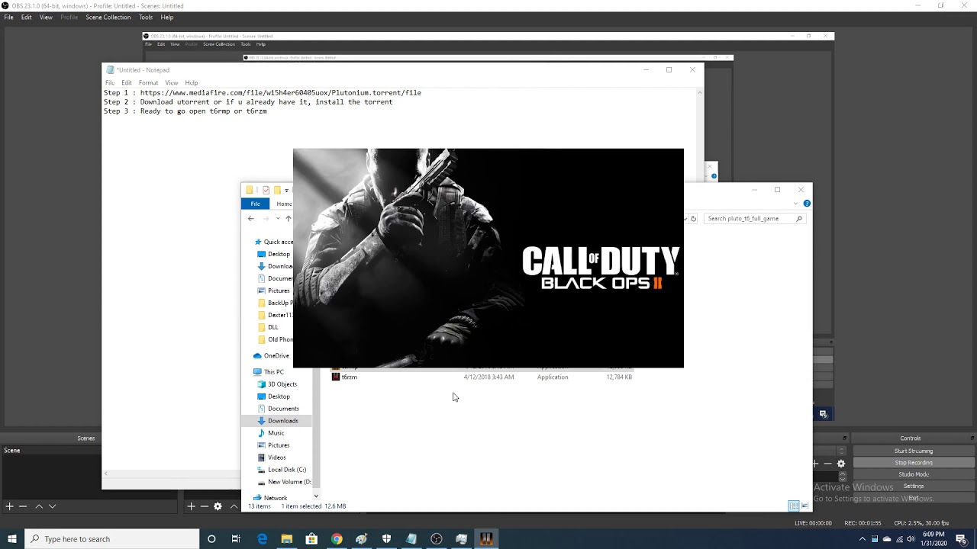977x549 pixels.
Task: Click the Exit button in OBS Controls
Action: tap(914, 498)
